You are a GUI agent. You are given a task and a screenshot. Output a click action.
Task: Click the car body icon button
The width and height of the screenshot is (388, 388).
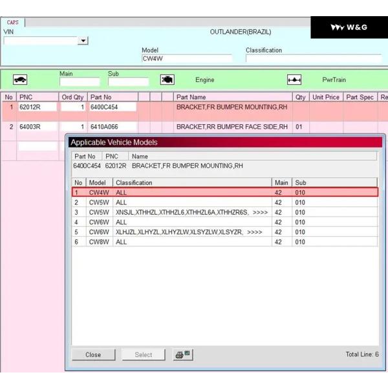click(20, 80)
